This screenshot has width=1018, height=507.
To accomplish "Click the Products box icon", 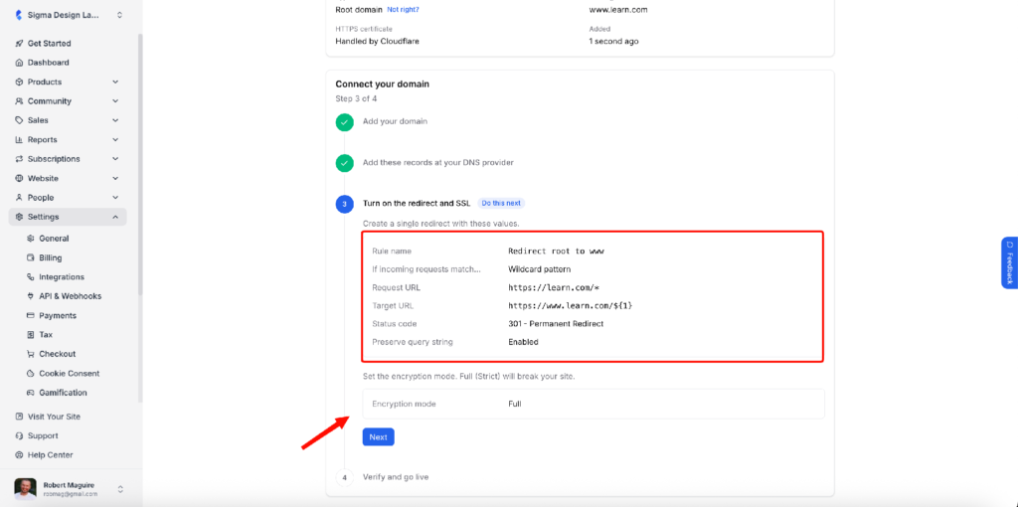I will pyautogui.click(x=19, y=82).
